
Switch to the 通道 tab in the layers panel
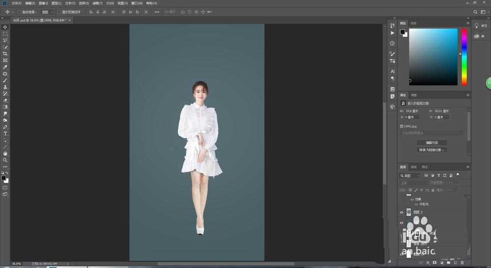click(414, 167)
